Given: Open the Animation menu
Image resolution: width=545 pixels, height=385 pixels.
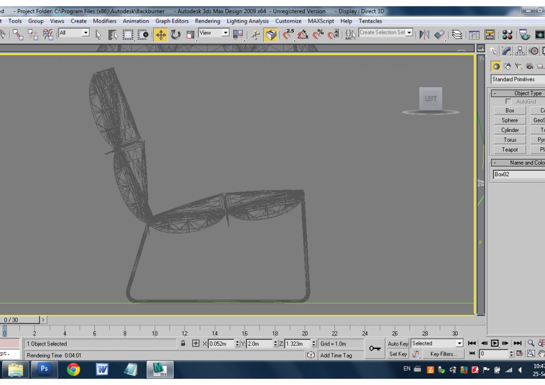Looking at the screenshot, I should coord(136,21).
